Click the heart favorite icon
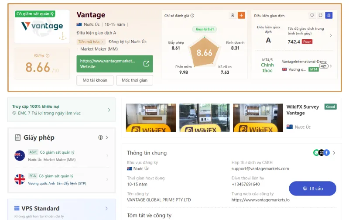Screen dimensions: 349x220 [312, 15]
